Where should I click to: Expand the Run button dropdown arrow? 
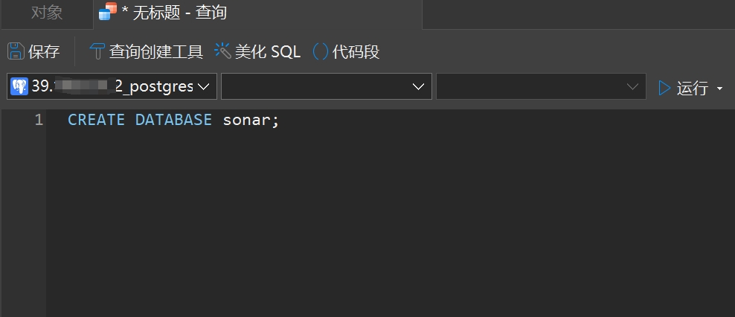tap(719, 88)
